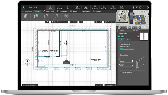
Task: Open the Poteaux et poutres tab
Action: point(49,11)
